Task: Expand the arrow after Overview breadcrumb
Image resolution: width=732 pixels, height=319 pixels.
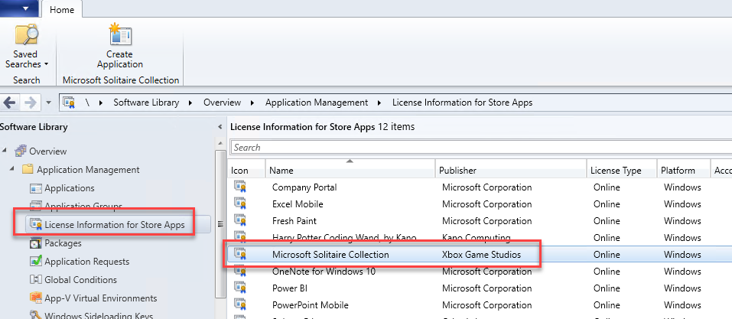Action: click(x=253, y=103)
